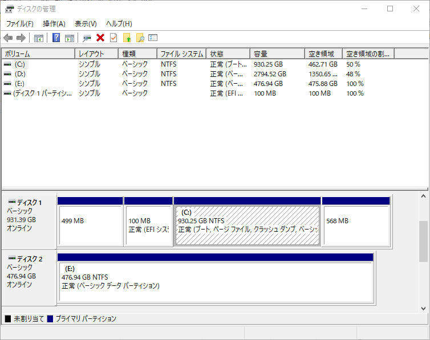Click the scroll down arrow of disk pane

click(x=423, y=309)
